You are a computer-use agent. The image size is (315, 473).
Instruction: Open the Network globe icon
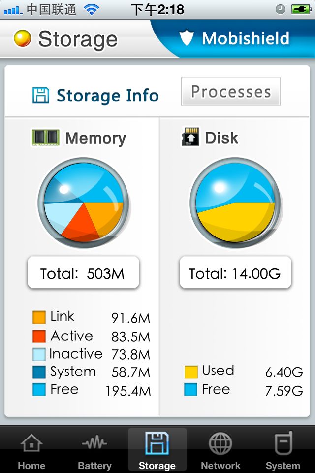pyautogui.click(x=220, y=443)
